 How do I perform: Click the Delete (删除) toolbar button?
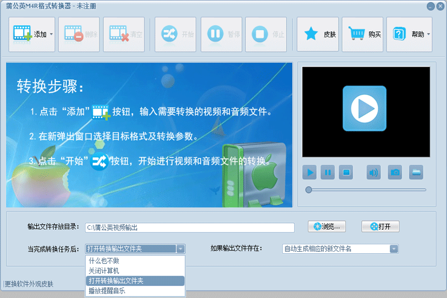coord(79,34)
